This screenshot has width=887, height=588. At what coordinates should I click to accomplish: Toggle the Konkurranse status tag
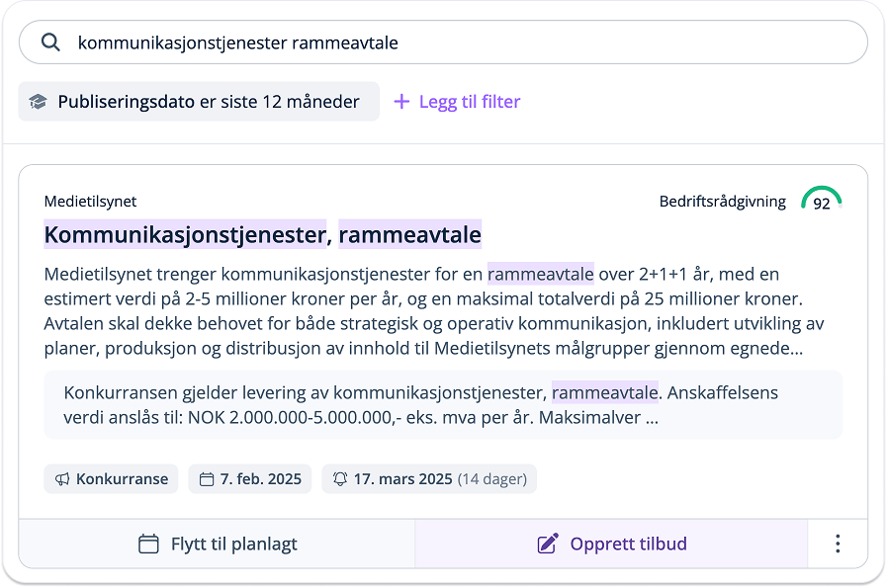tap(111, 478)
